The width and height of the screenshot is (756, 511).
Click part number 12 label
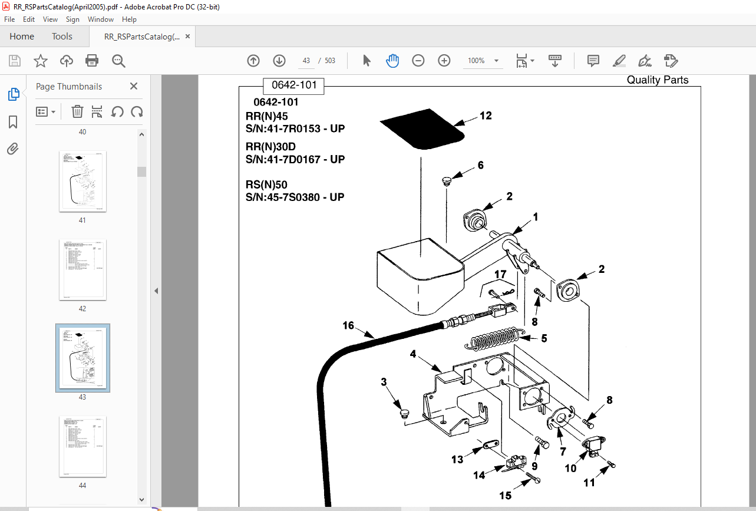click(x=486, y=116)
